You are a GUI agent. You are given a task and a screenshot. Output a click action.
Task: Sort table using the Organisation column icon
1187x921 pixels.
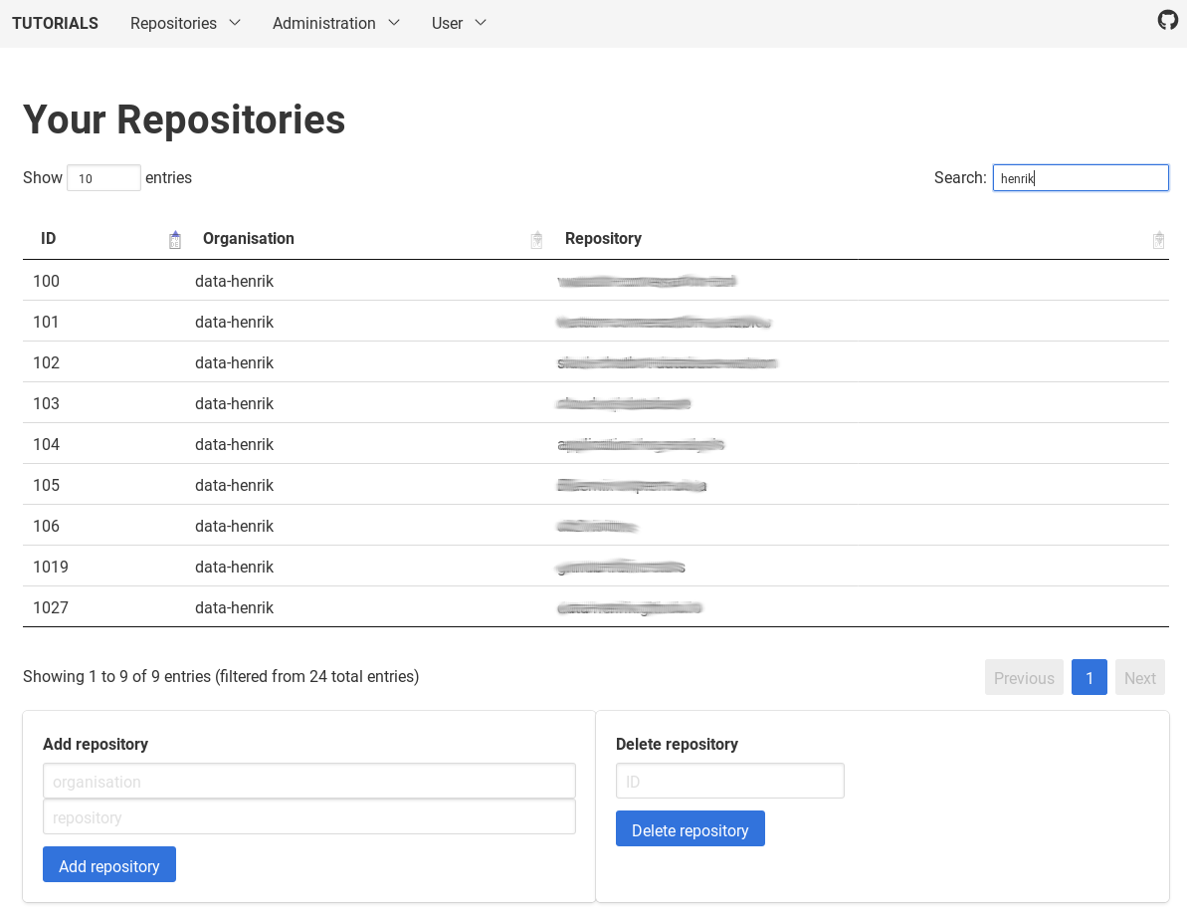point(536,239)
